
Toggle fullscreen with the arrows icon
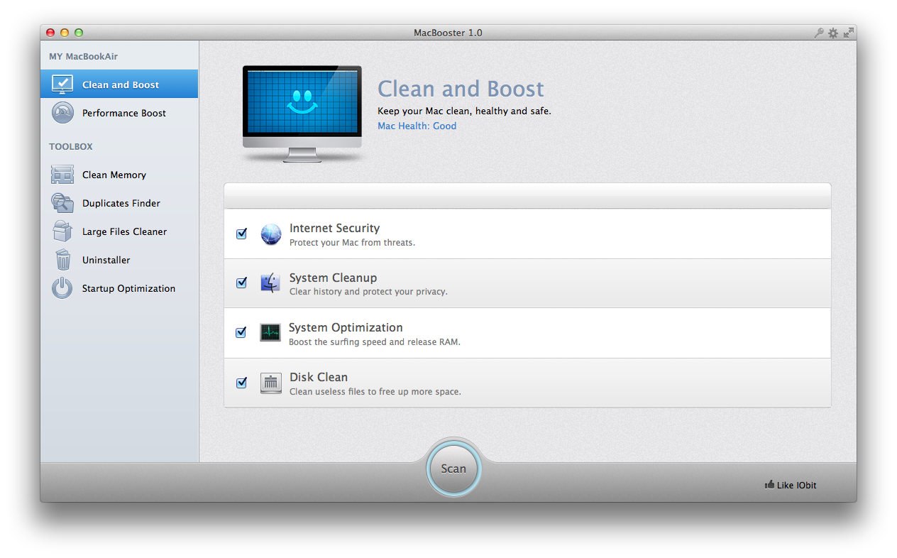tap(848, 33)
